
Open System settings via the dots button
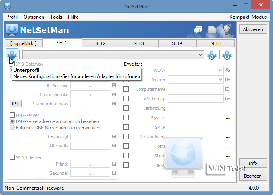(227, 119)
